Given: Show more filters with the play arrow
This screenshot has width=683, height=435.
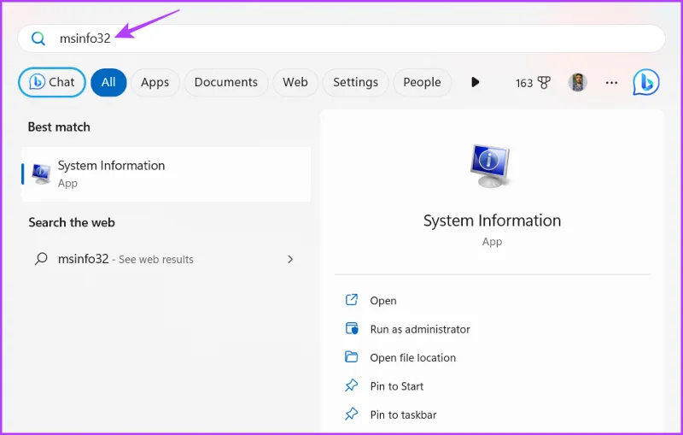Looking at the screenshot, I should click(x=476, y=82).
